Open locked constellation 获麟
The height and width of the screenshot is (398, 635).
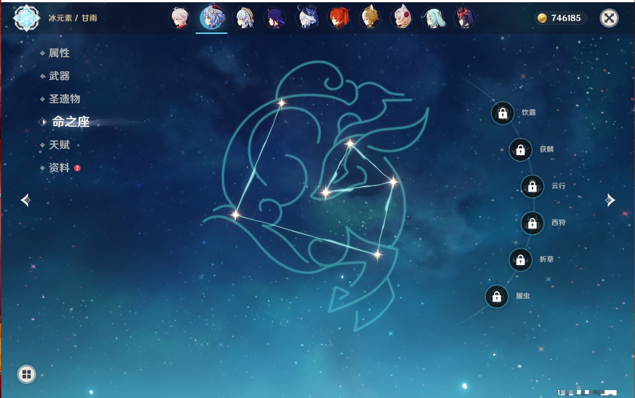521,150
